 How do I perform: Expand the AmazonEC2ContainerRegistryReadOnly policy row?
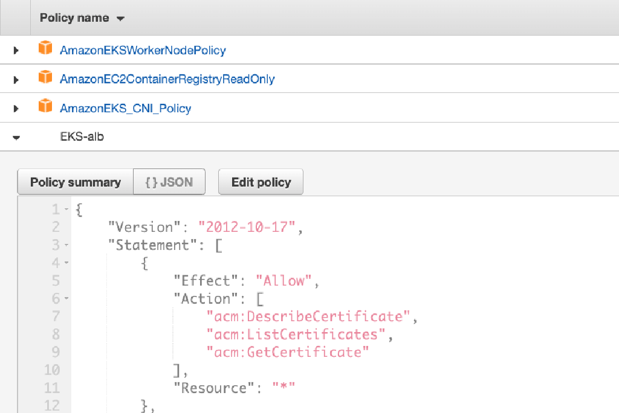tap(16, 79)
